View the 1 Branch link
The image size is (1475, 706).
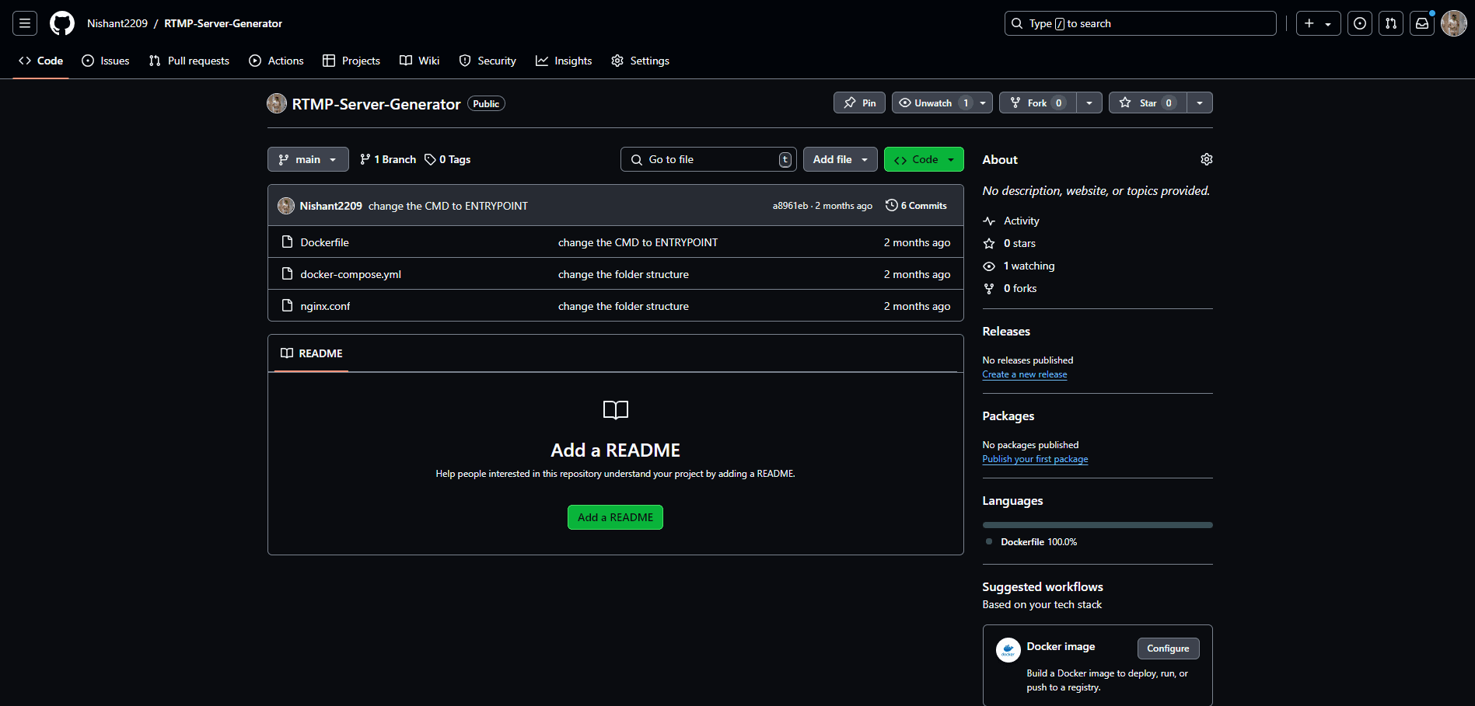point(388,159)
